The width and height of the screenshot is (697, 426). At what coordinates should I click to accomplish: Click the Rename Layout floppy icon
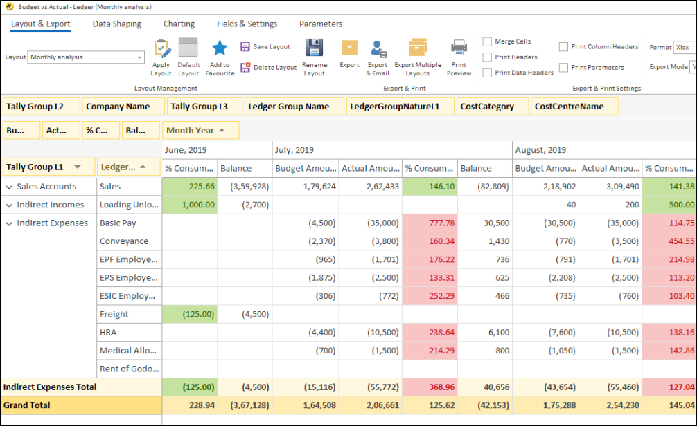[315, 48]
